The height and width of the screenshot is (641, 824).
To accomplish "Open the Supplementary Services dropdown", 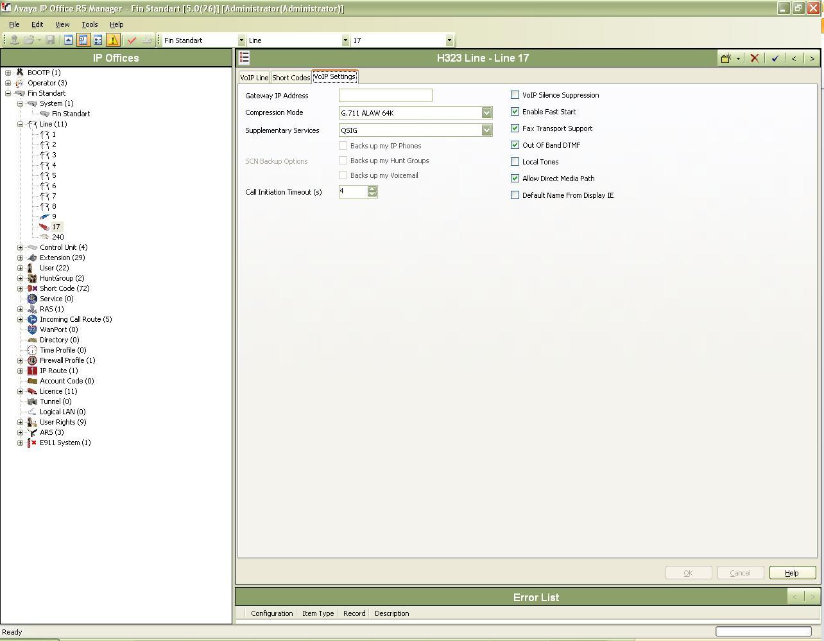I will point(486,130).
